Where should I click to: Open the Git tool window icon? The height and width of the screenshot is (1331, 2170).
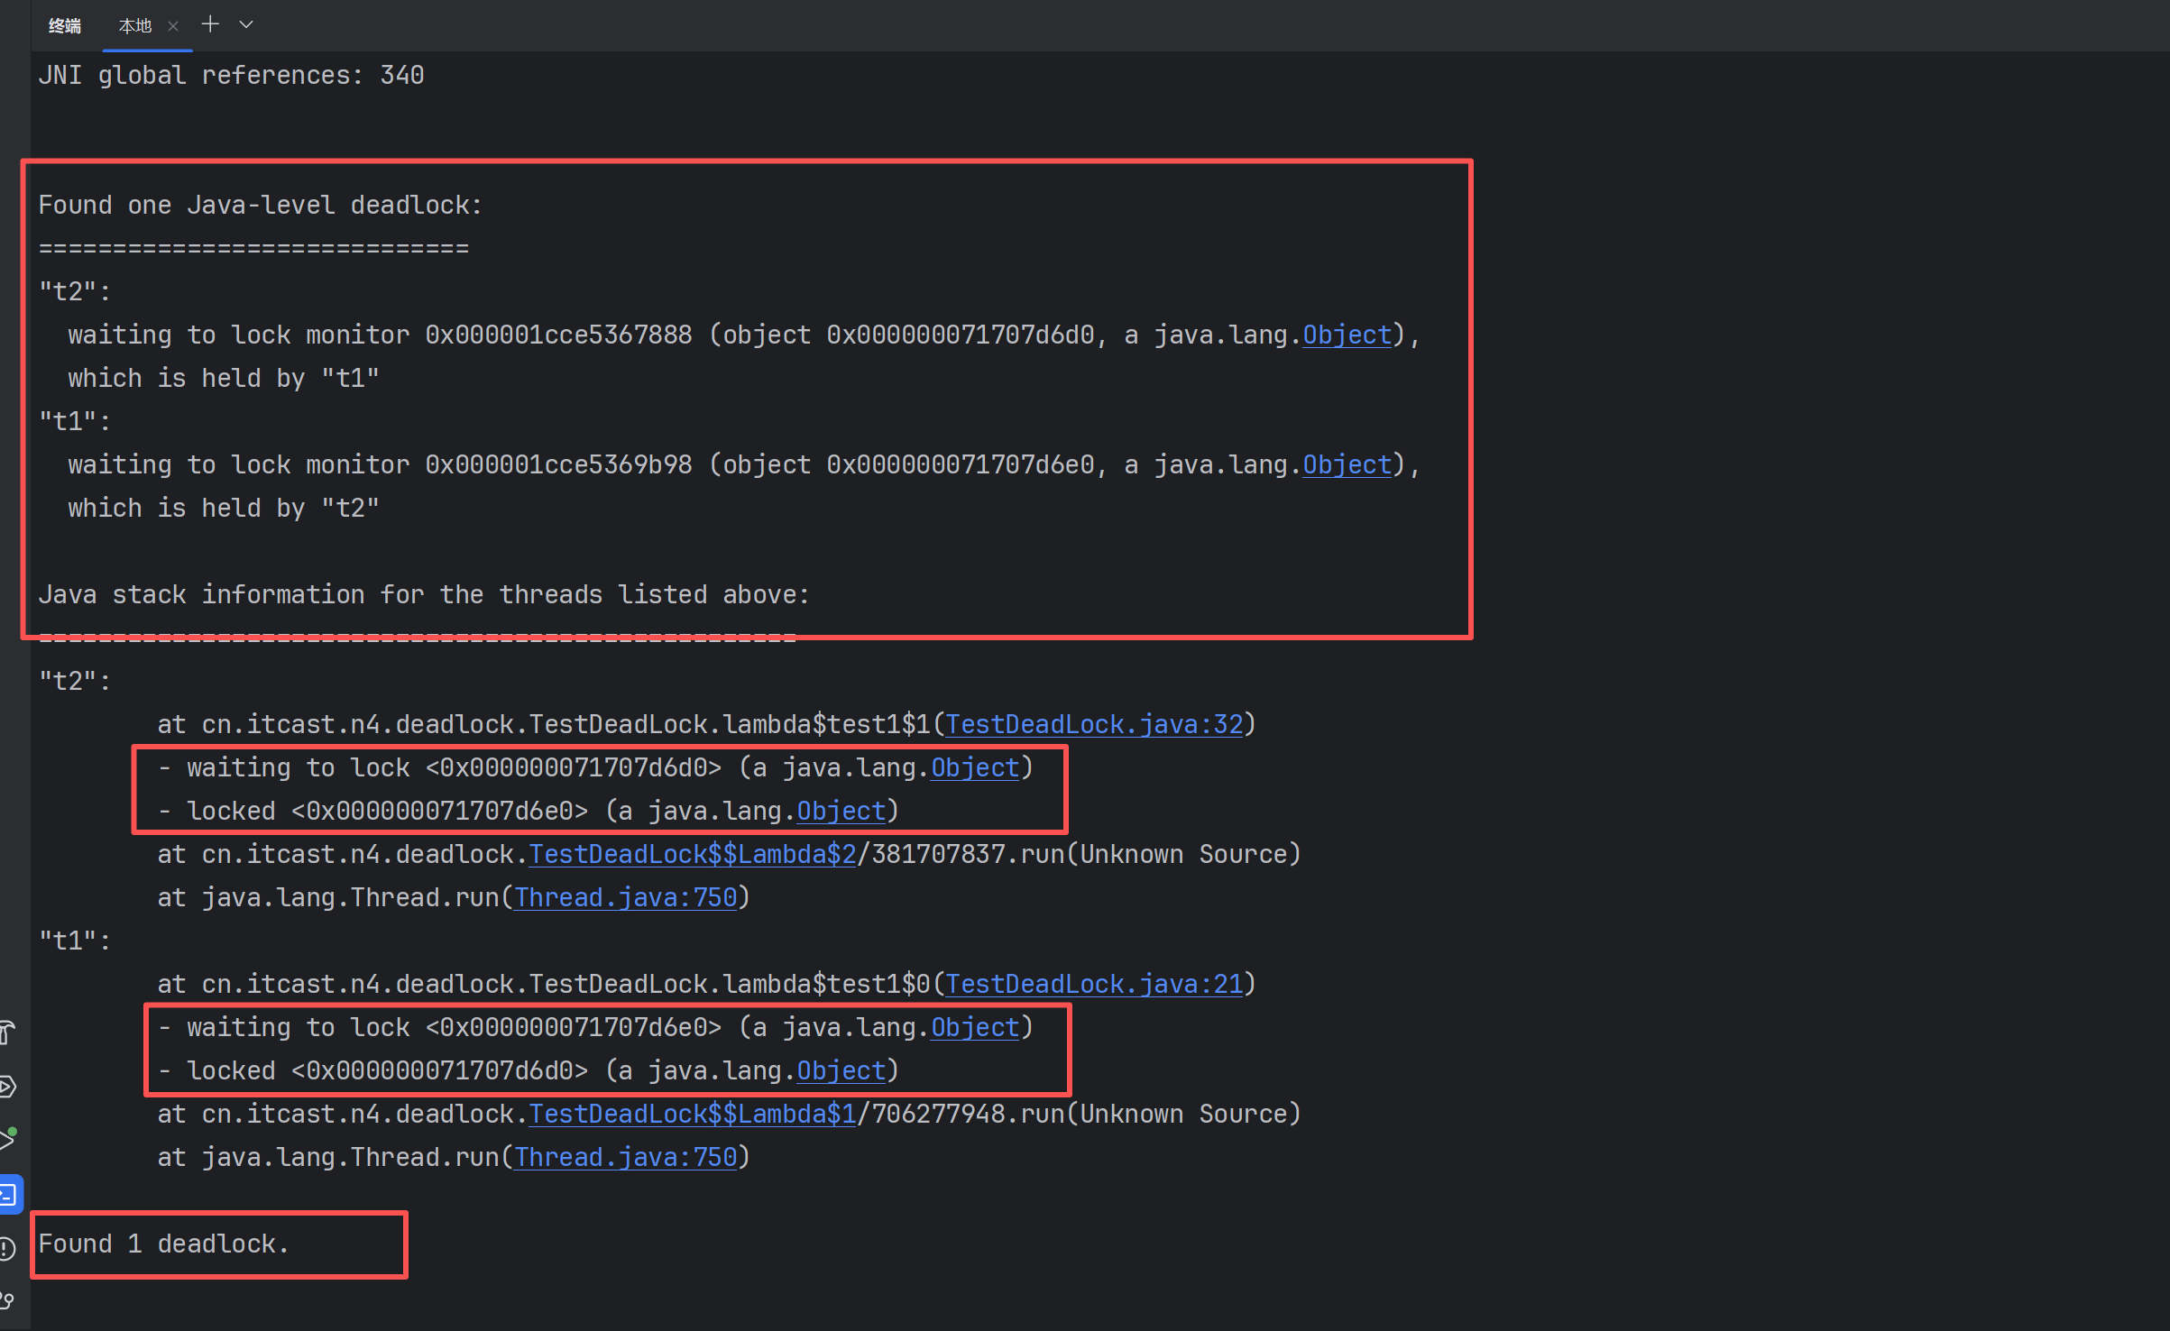7,1301
